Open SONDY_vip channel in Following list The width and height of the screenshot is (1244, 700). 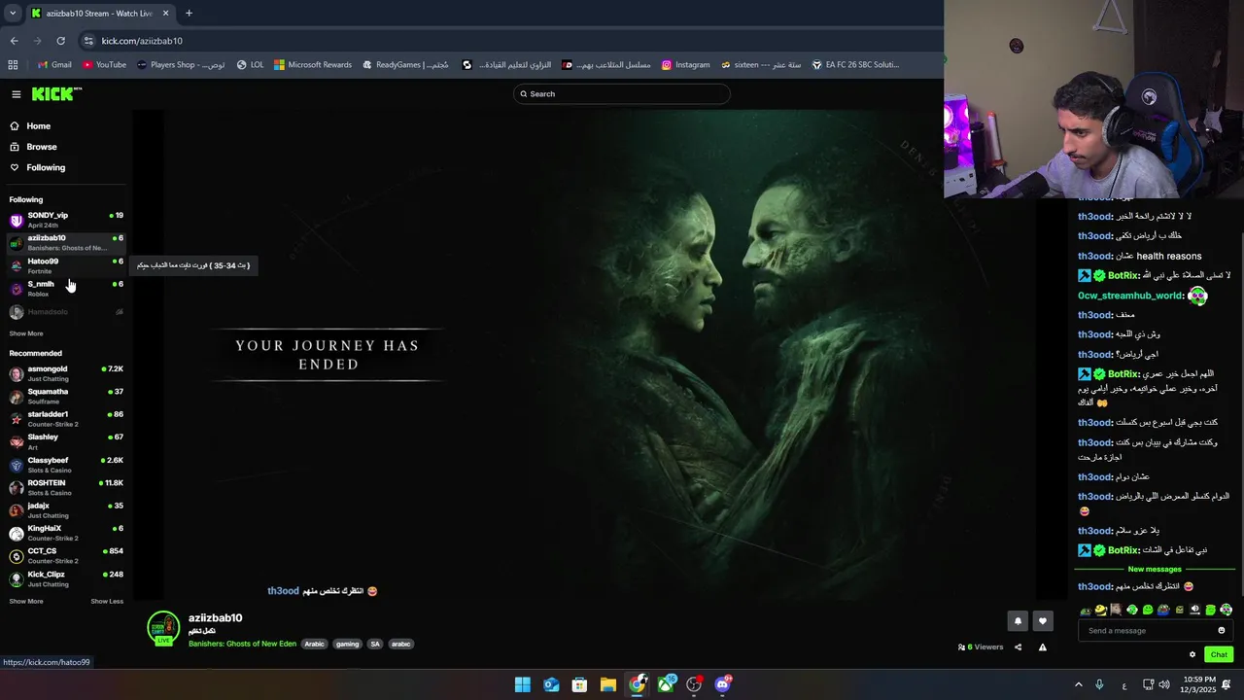[x=66, y=220]
